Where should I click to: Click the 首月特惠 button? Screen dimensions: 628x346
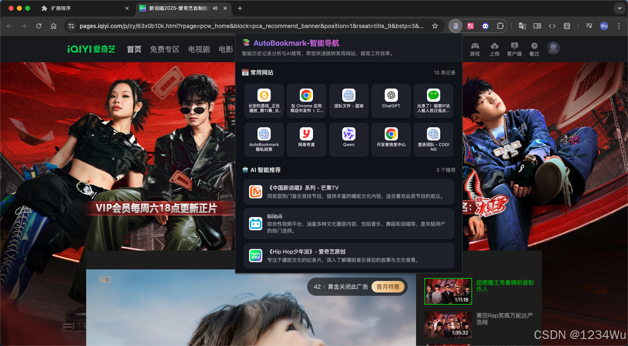(388, 287)
